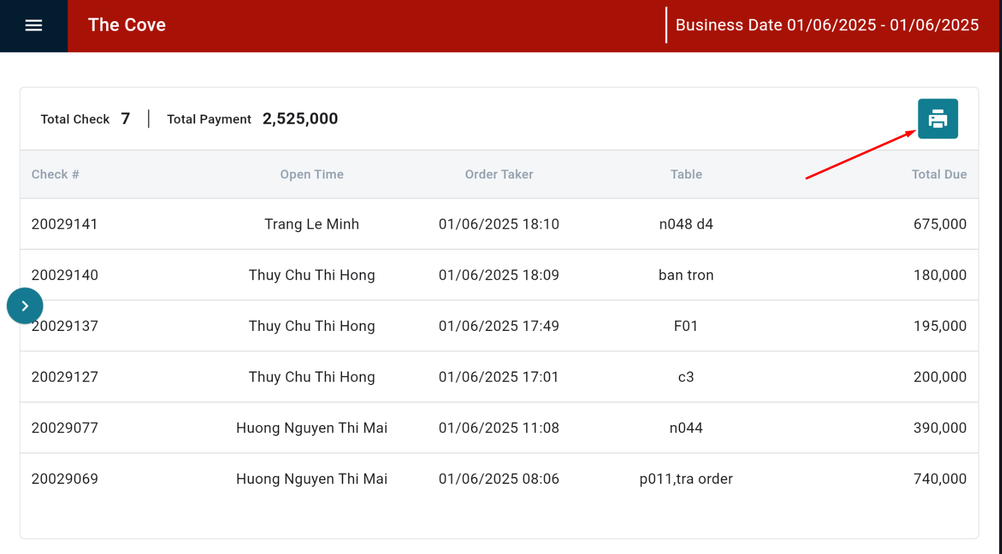Click table cell n044
The width and height of the screenshot is (1002, 554).
point(686,428)
